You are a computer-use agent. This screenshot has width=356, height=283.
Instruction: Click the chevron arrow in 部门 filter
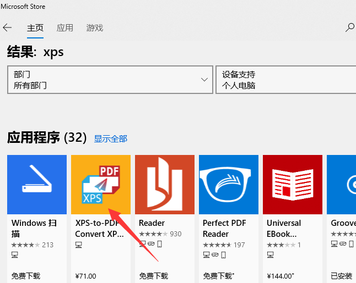point(204,80)
